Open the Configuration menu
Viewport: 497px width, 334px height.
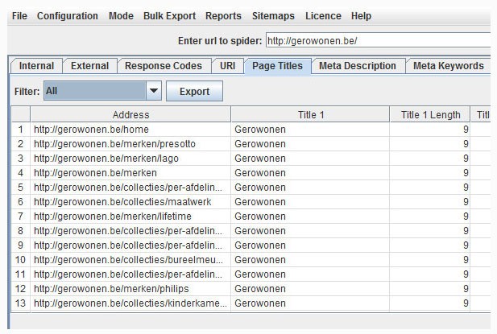(68, 16)
